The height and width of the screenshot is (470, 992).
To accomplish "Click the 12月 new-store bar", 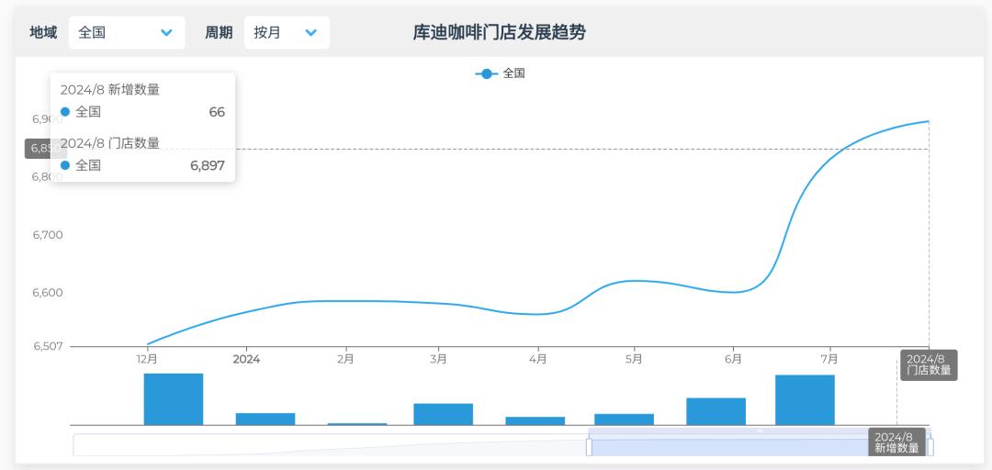I will [x=174, y=399].
